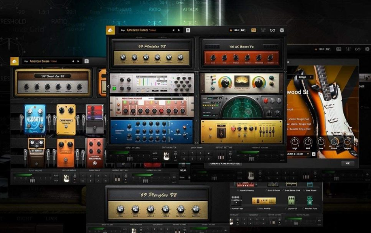The image size is (371, 233).
Task: Click the infinity looper icon in front window
Action: pos(273,30)
